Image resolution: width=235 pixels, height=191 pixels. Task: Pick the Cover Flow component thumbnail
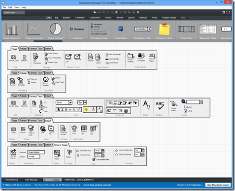tap(186, 31)
